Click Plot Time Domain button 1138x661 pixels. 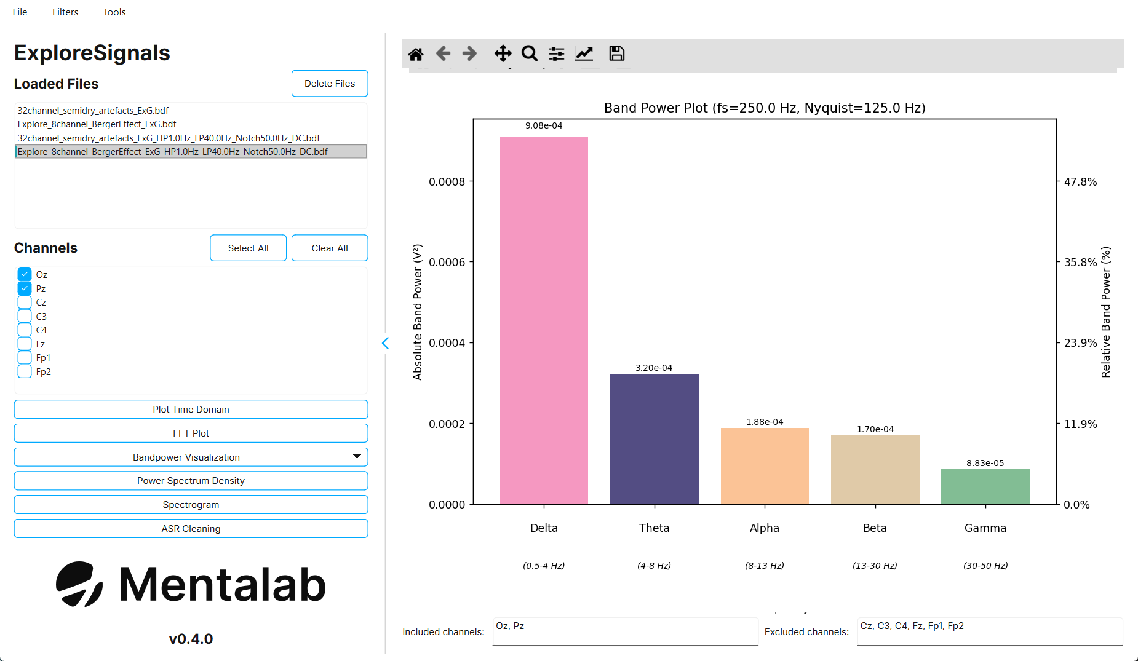pyautogui.click(x=191, y=410)
